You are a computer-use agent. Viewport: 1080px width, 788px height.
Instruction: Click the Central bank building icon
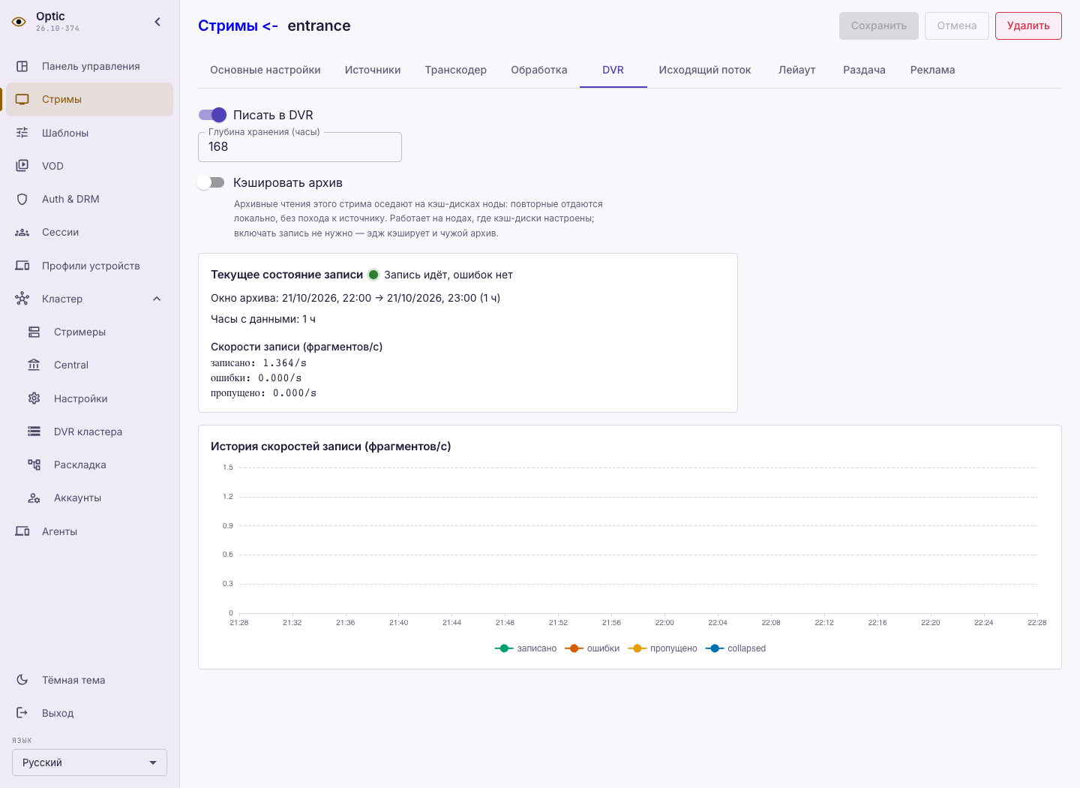(x=34, y=365)
